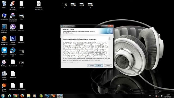Select the video.wmv file next to BitTorrent
Image resolution: width=174 pixels, height=98 pixels.
tap(21, 28)
